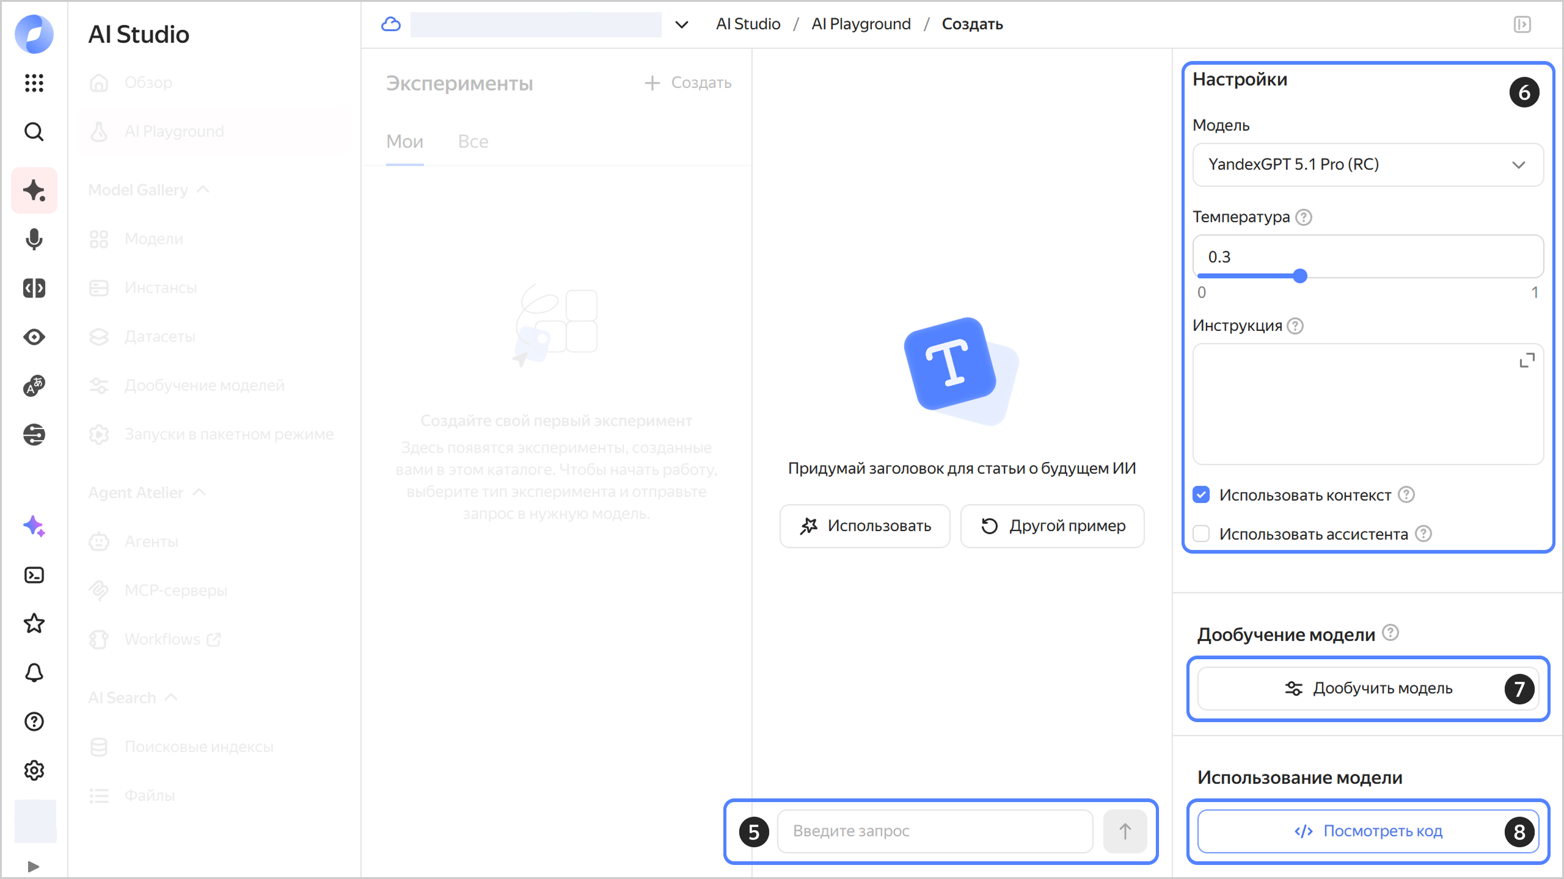
Task: Expand the cloud folder selector chevron
Action: coord(681,24)
